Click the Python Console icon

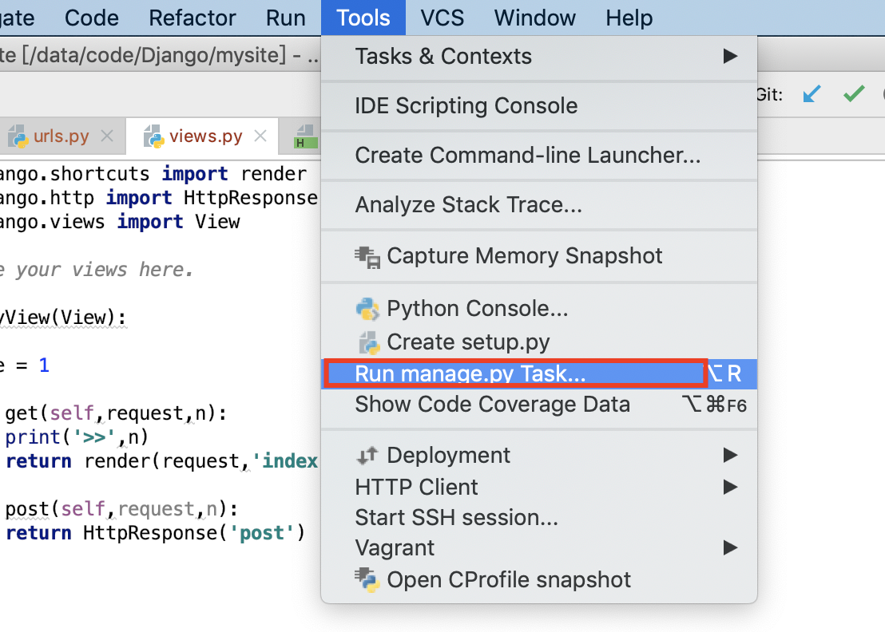coord(367,309)
